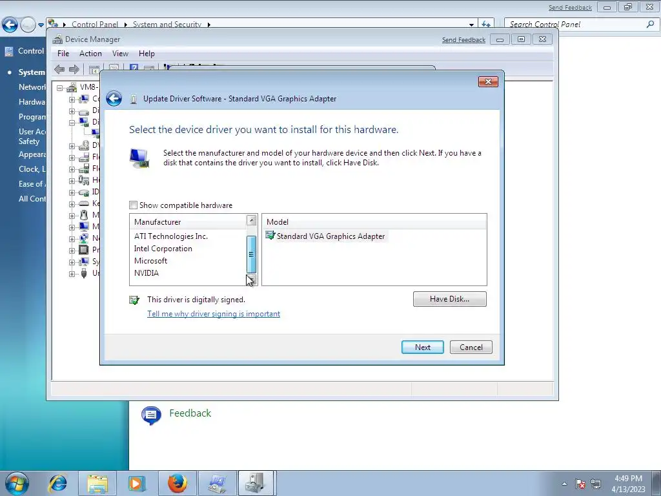Open Windows Explorer folder taskbar icon
Image resolution: width=661 pixels, height=496 pixels.
(97, 483)
